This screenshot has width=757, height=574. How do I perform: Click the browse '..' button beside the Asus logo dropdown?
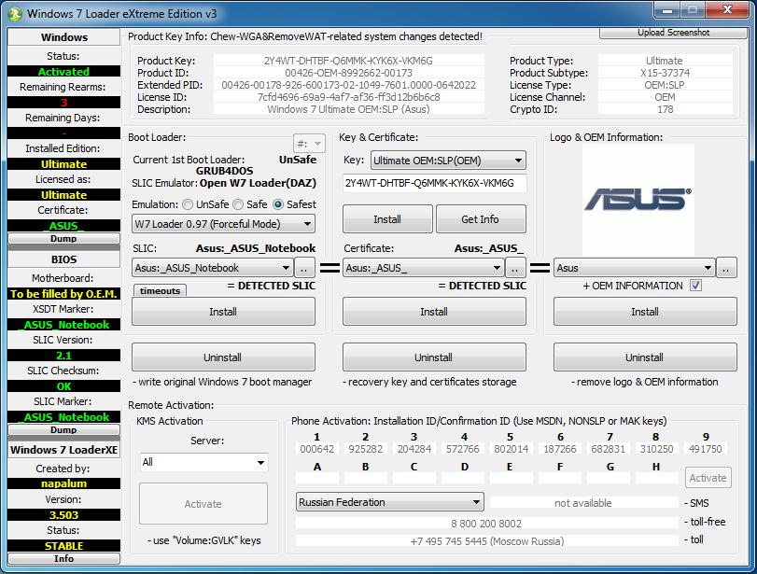(727, 268)
